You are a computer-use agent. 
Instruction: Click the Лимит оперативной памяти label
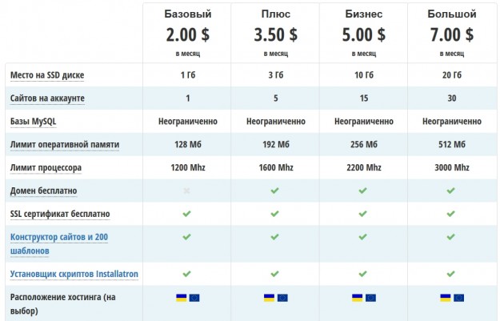click(x=65, y=145)
